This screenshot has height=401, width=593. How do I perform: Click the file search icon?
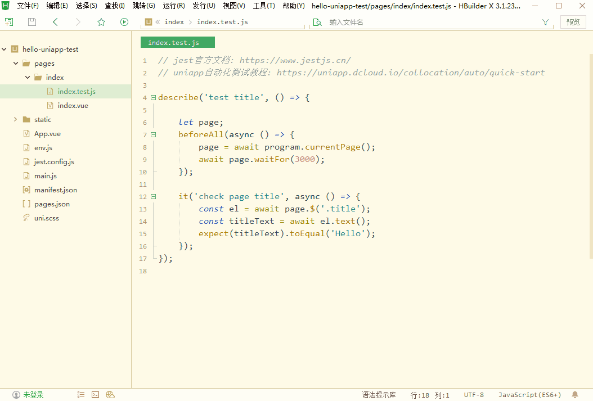pos(318,22)
